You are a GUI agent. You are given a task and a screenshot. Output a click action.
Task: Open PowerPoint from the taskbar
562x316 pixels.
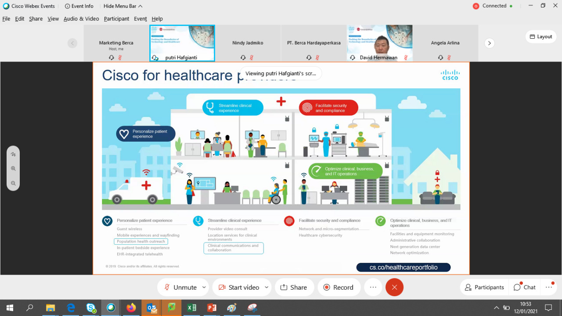(x=212, y=308)
